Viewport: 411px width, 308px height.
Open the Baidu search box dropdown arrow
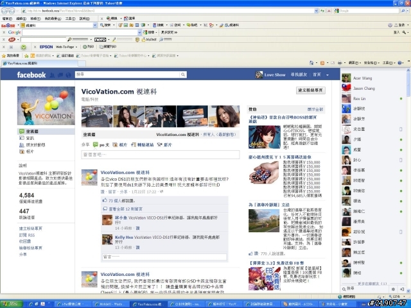click(x=95, y=26)
